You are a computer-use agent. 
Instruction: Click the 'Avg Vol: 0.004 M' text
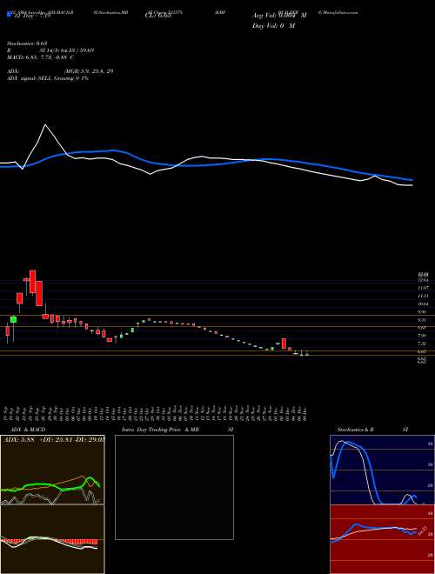[x=279, y=16]
